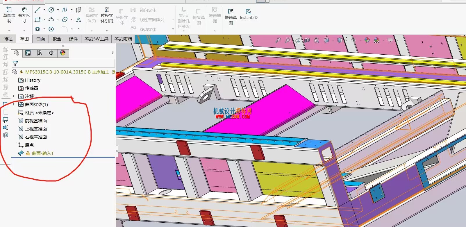This screenshot has width=466, height=227.
Task: Expand the 曲面实体(1) tree node
Action: coord(14,104)
